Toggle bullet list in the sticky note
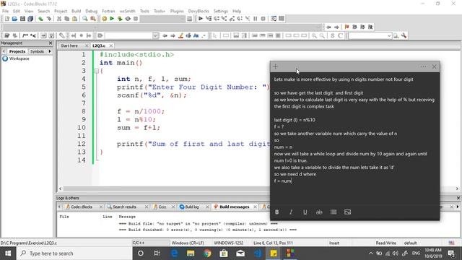462x260 pixels. coord(334,212)
